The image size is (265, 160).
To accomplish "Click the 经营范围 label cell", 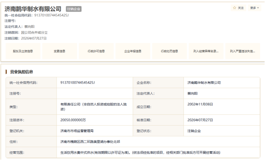I will [31, 153].
